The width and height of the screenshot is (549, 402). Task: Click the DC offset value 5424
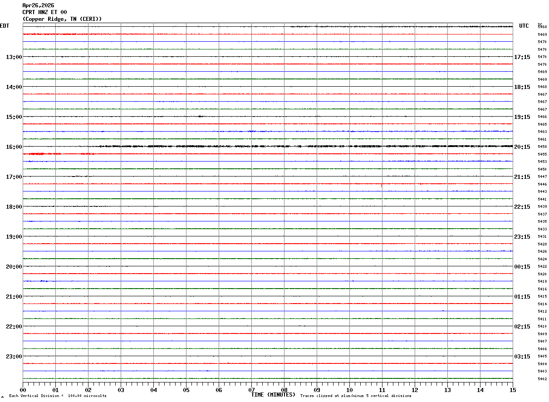point(542,259)
